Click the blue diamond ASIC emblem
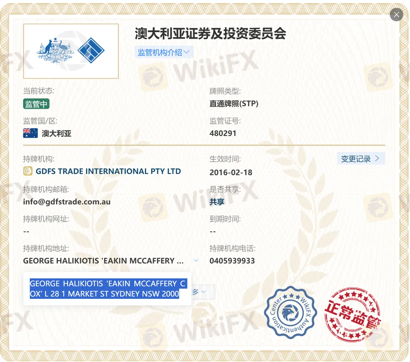The image size is (410, 362). [91, 50]
